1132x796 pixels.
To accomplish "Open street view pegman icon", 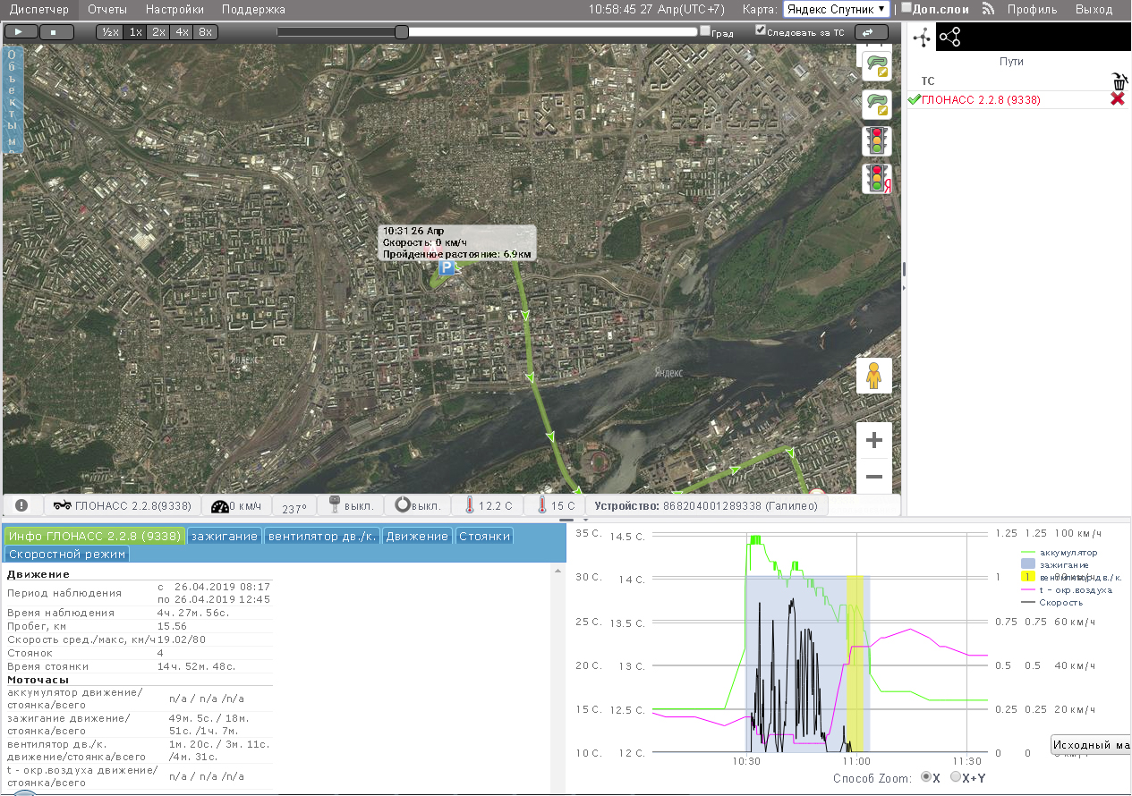I will pyautogui.click(x=874, y=376).
